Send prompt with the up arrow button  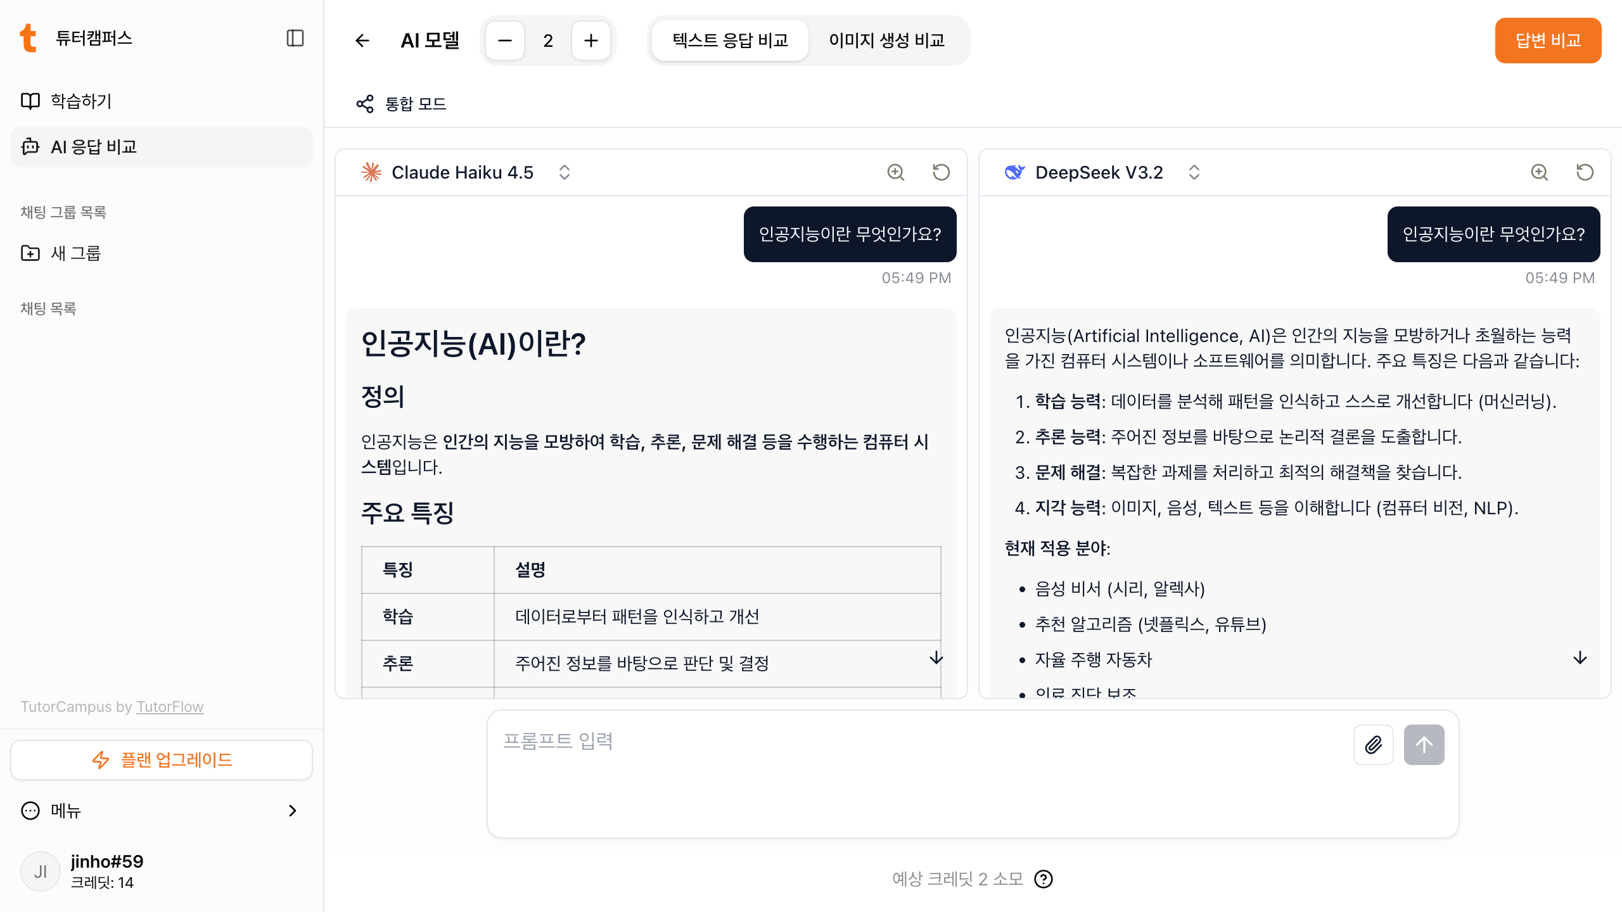1424,745
